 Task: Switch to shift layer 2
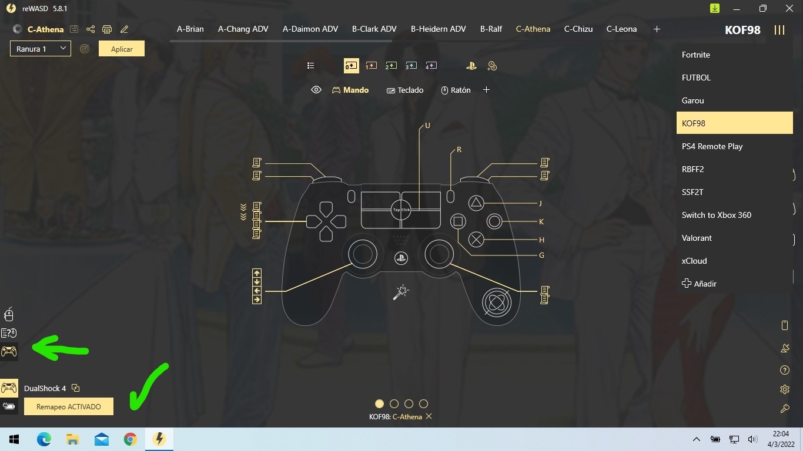click(x=391, y=66)
